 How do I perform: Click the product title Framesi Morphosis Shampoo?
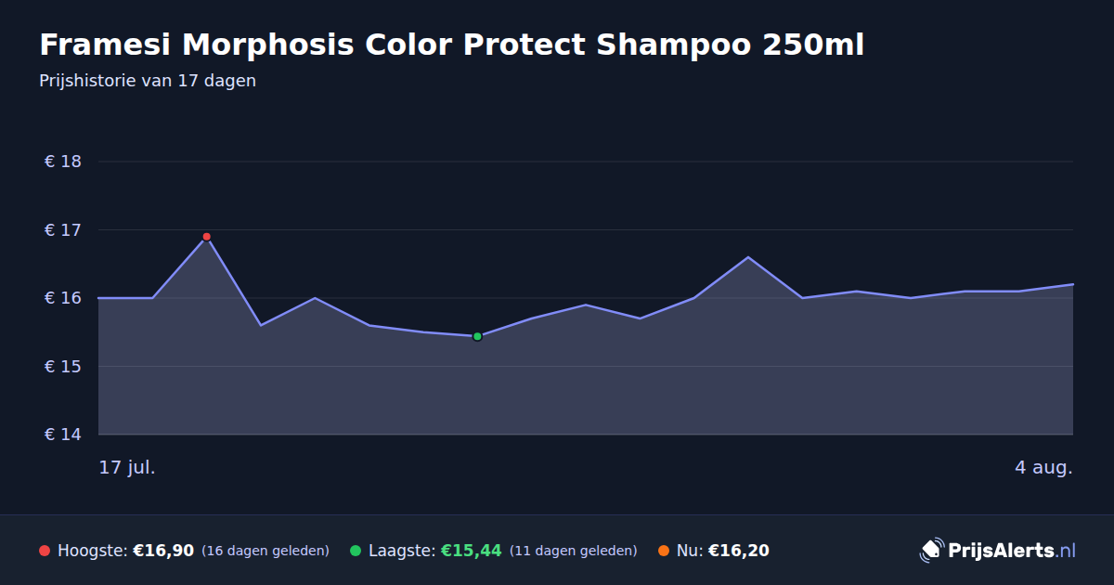(451, 45)
